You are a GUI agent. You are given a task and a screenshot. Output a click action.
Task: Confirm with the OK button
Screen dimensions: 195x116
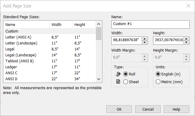tap(119, 109)
